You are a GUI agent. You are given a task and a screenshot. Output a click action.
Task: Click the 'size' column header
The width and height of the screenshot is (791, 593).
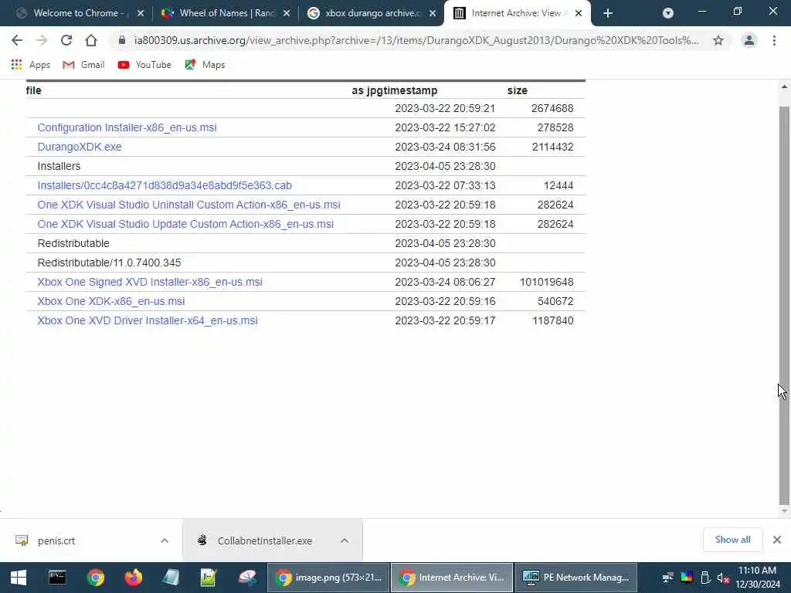517,90
